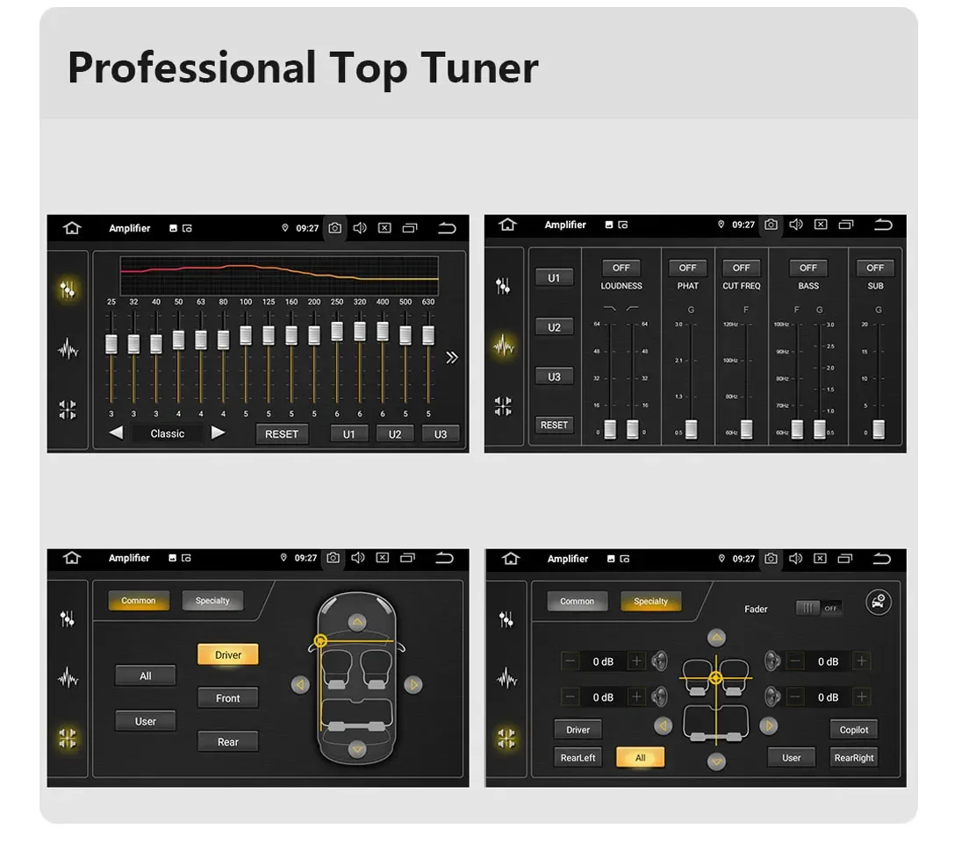Tap home icon in top-left equalizer panel

click(72, 228)
